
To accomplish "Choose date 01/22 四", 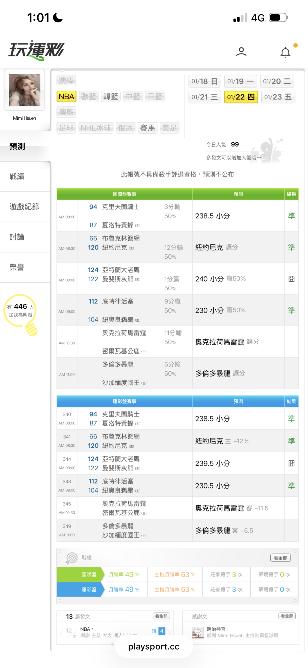I will click(x=241, y=97).
